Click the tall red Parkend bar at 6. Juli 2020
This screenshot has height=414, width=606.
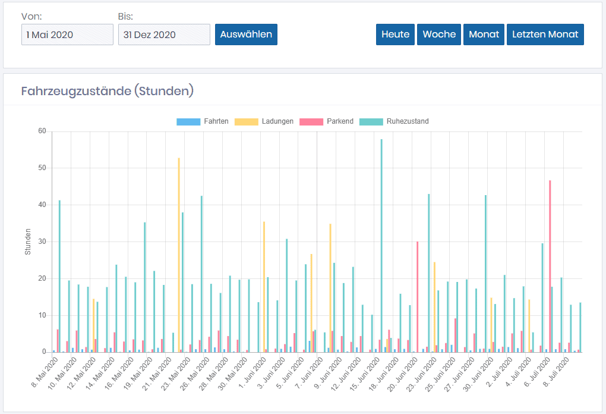point(550,268)
